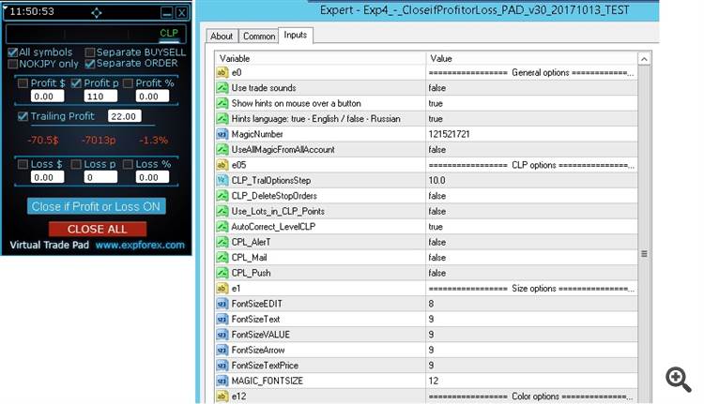Enable the Loss % checkbox

128,164
